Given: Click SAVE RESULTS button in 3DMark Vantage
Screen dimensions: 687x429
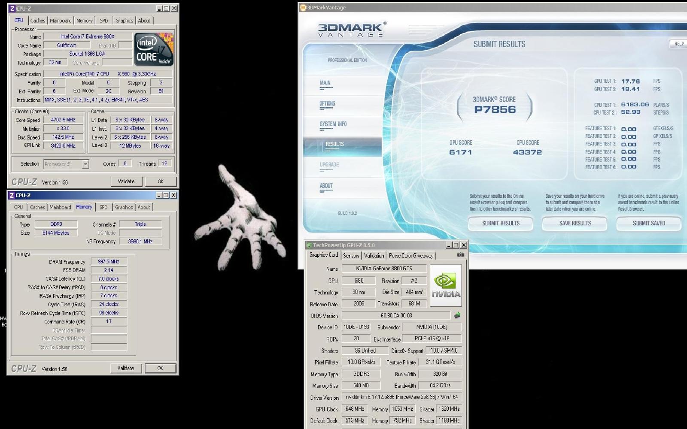Looking at the screenshot, I should [x=575, y=224].
